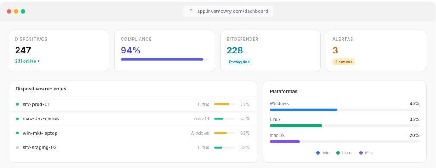Click the '2 críticas' badge
The width and height of the screenshot is (436, 168).
tap(343, 62)
